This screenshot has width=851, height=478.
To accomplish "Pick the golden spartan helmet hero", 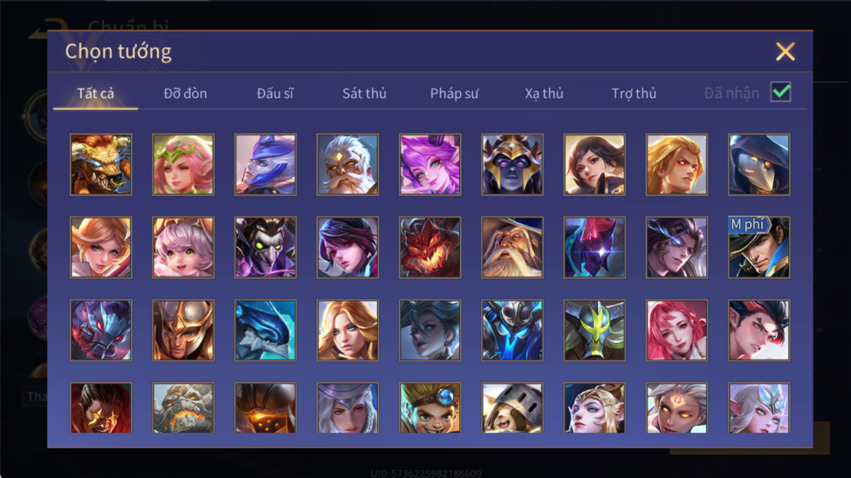I will click(183, 330).
